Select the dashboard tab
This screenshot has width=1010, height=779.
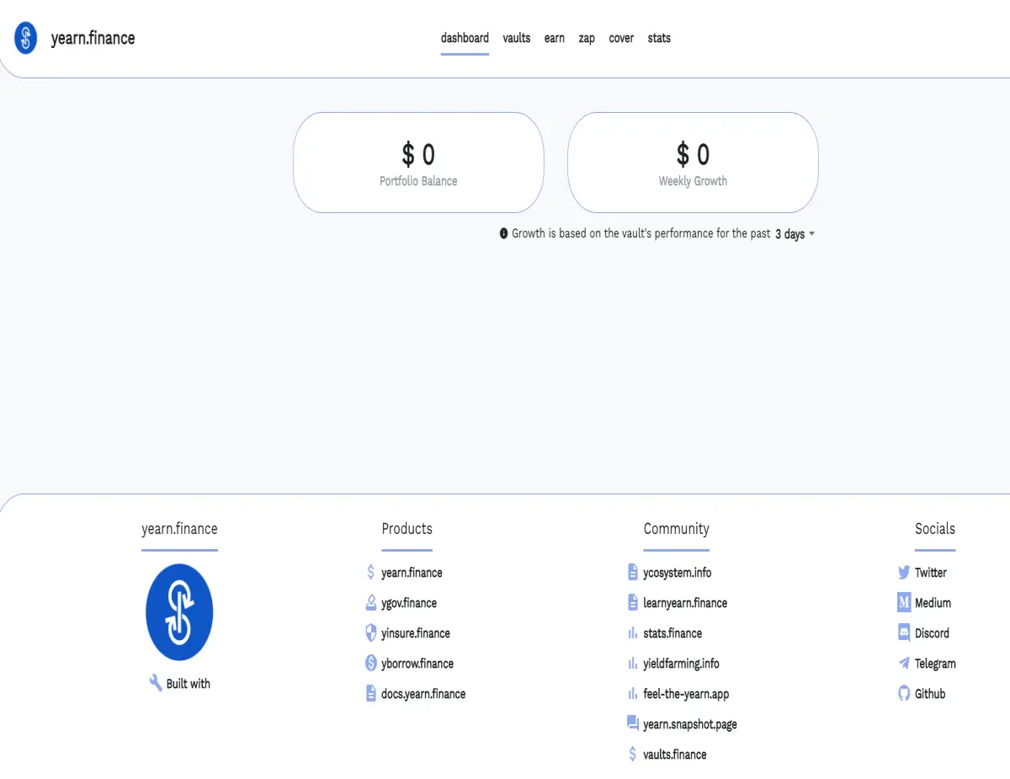(x=465, y=38)
